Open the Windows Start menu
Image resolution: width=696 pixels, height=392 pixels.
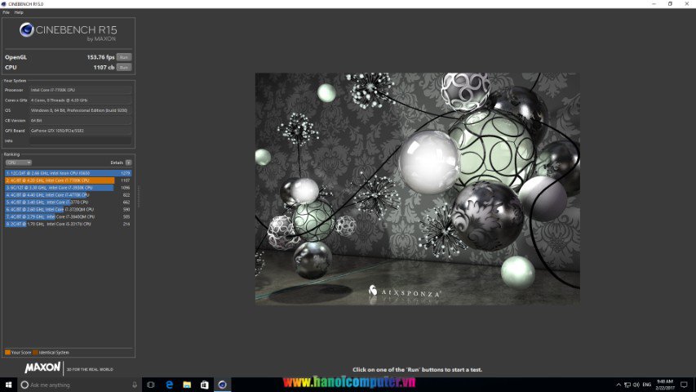pyautogui.click(x=8, y=385)
